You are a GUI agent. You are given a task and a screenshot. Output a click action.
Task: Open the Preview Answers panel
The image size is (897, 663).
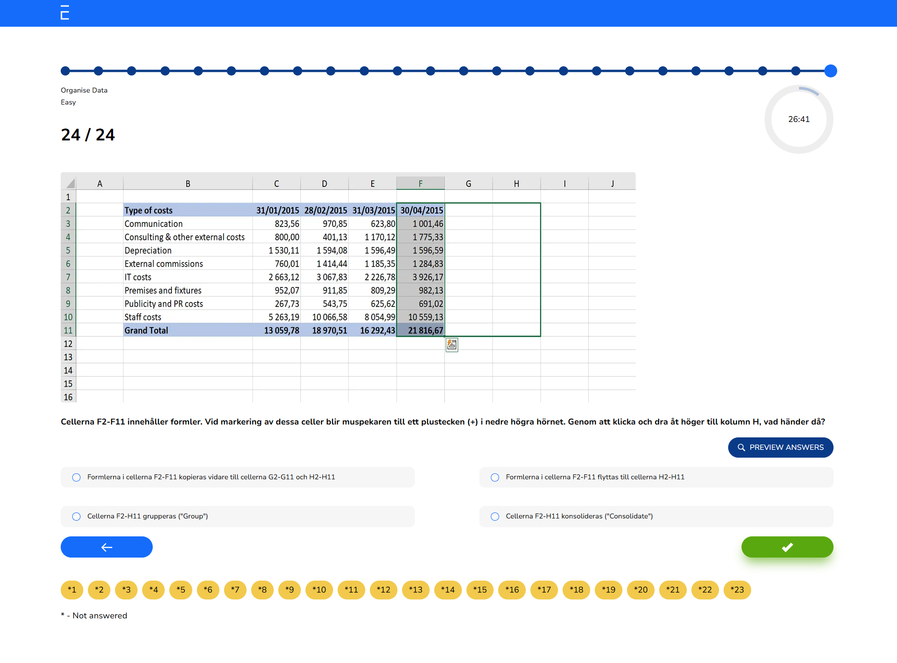(x=781, y=447)
